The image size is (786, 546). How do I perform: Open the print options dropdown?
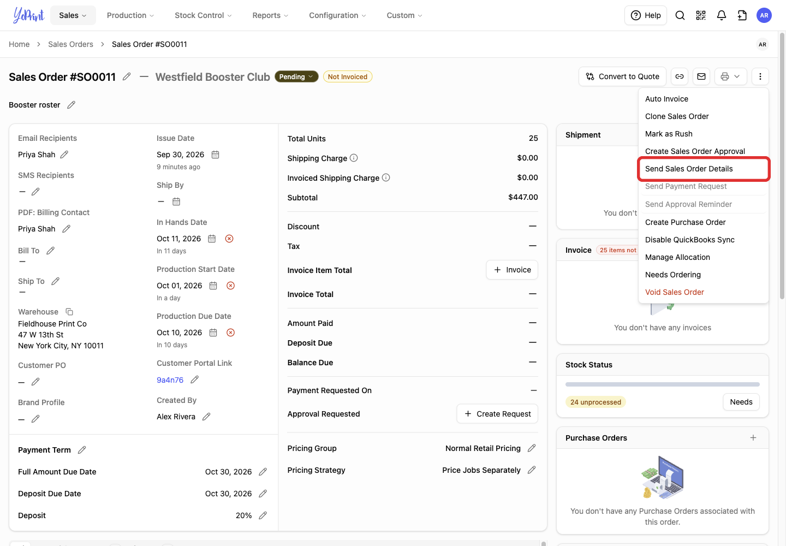tap(730, 76)
